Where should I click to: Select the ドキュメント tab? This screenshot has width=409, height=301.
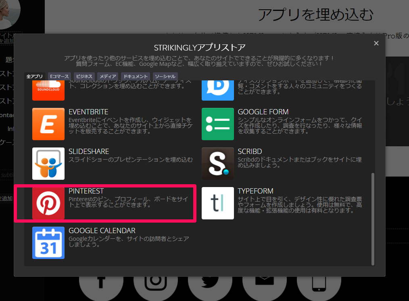[136, 76]
